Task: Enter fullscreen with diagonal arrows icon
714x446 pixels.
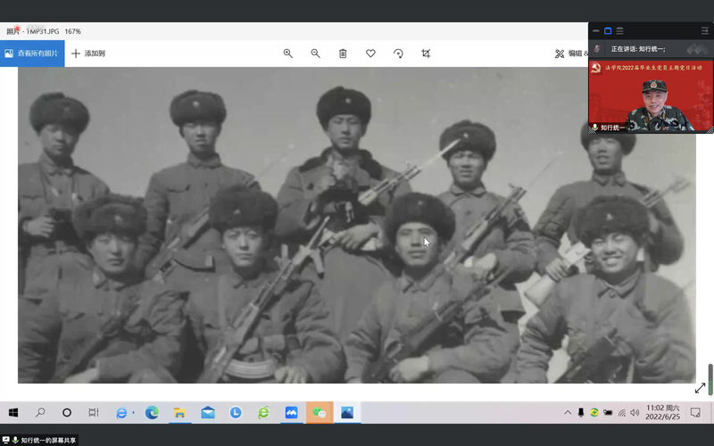Action: [x=700, y=388]
